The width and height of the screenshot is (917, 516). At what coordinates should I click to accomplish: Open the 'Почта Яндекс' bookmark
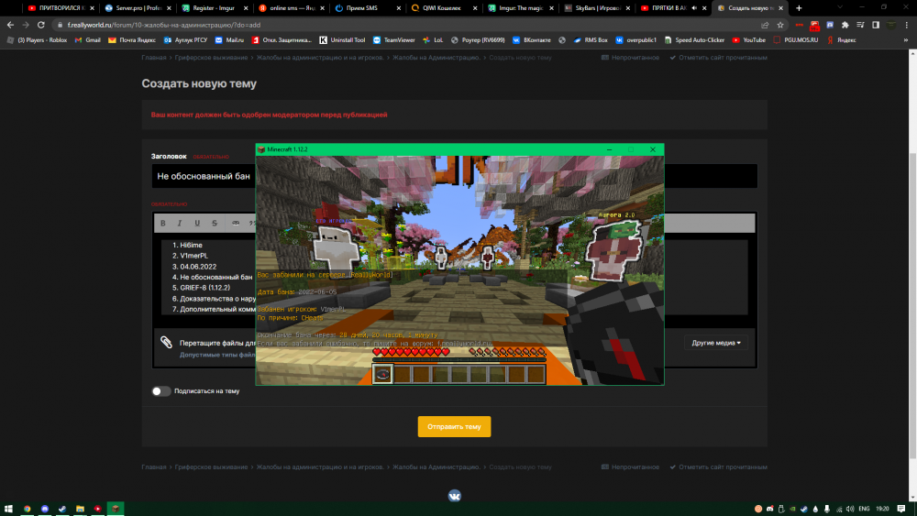[x=131, y=40]
